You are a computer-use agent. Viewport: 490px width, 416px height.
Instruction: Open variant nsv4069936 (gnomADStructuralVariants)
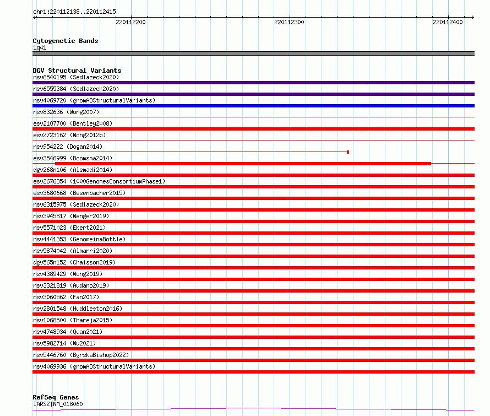point(94,366)
